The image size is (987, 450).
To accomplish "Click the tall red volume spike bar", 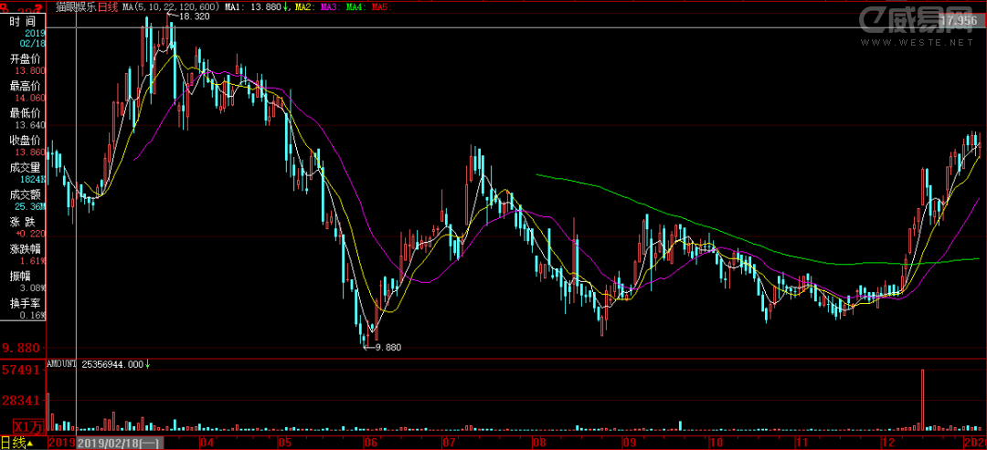I will point(923,398).
